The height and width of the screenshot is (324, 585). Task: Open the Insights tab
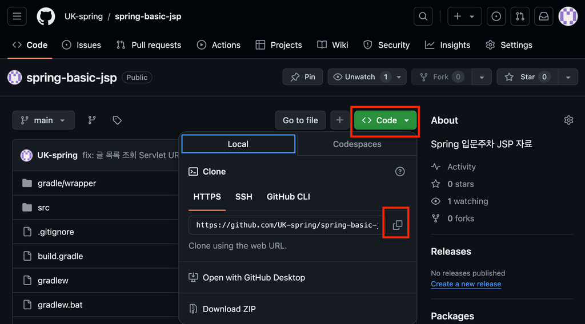(x=447, y=45)
